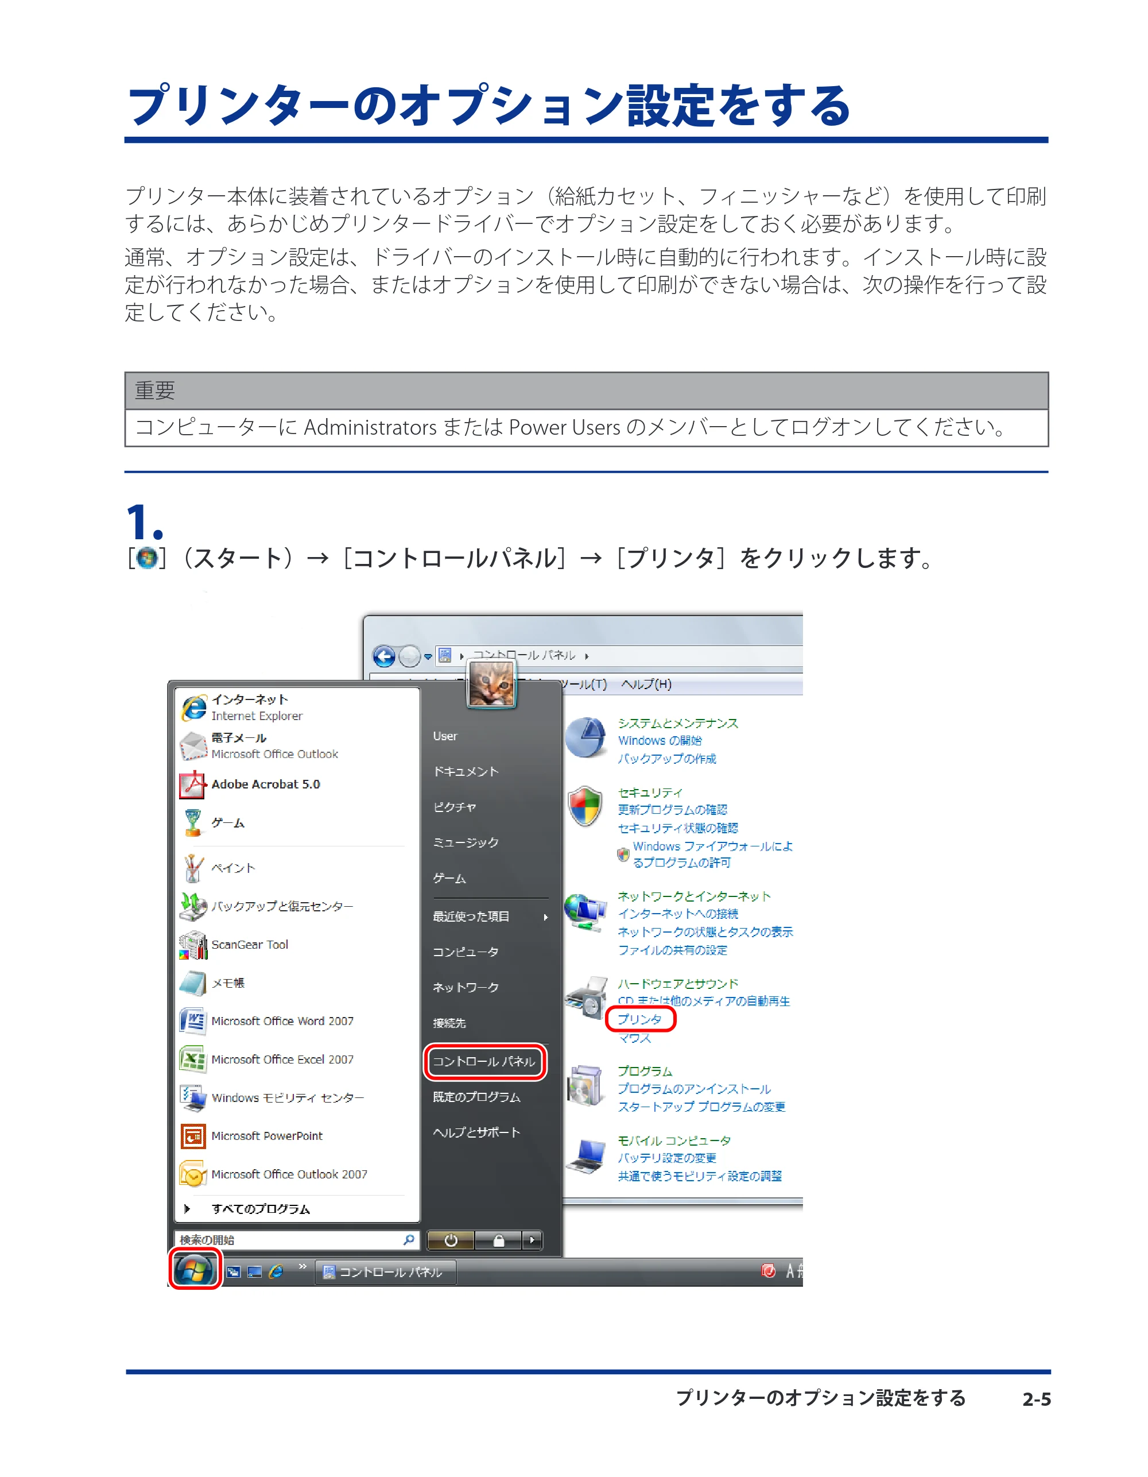Open ヘルプ(H) menu
This screenshot has width=1148, height=1477.
(x=646, y=684)
